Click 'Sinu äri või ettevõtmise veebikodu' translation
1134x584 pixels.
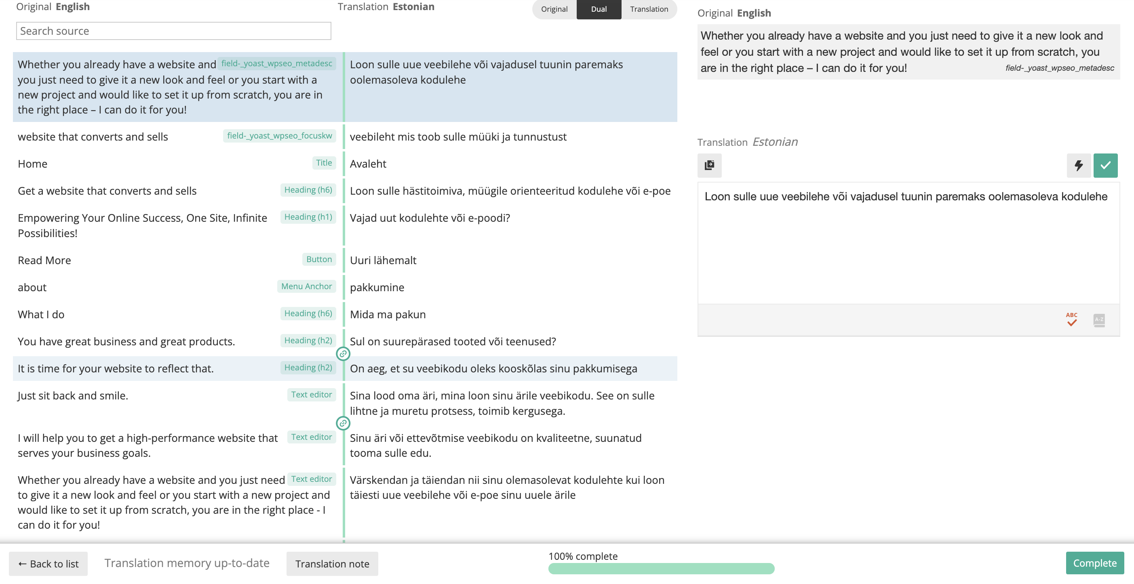click(511, 445)
